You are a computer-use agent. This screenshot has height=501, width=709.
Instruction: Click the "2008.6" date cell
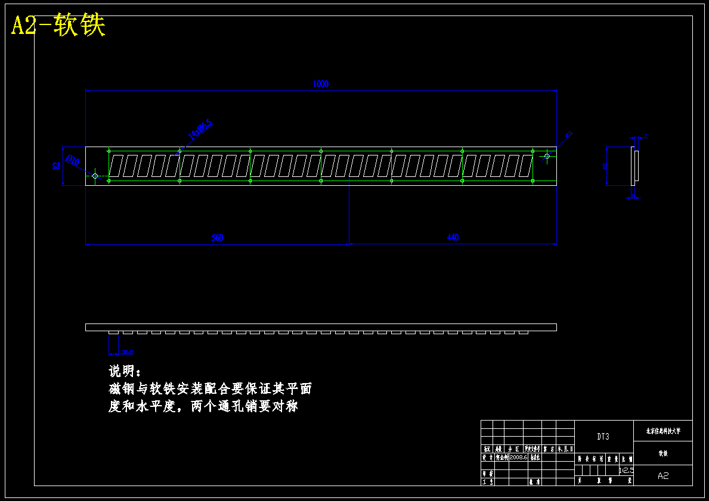[x=519, y=457]
